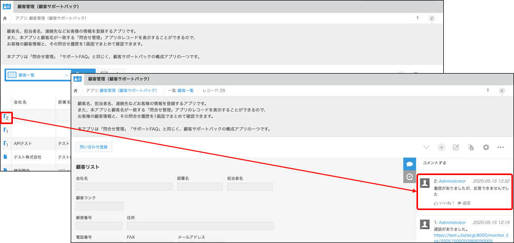Click the app icon in the back window header
Screen dimensions: 514x243
click(x=7, y=6)
